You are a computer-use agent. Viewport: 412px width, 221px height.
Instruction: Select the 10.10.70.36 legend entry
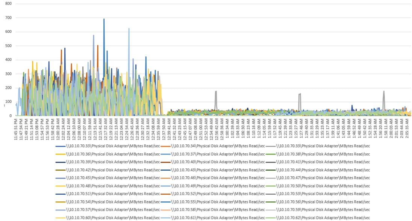coord(108,154)
